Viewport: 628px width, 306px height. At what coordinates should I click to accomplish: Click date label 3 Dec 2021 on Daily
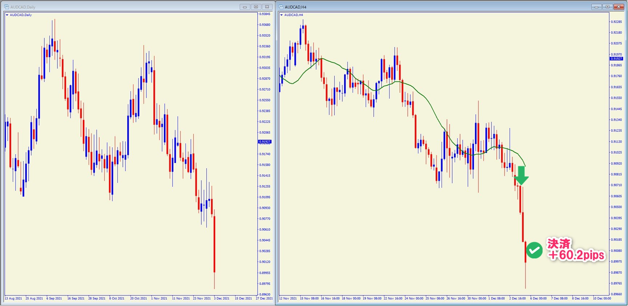222,298
